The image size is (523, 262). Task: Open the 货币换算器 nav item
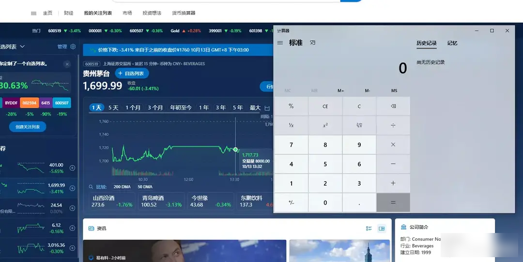(184, 13)
